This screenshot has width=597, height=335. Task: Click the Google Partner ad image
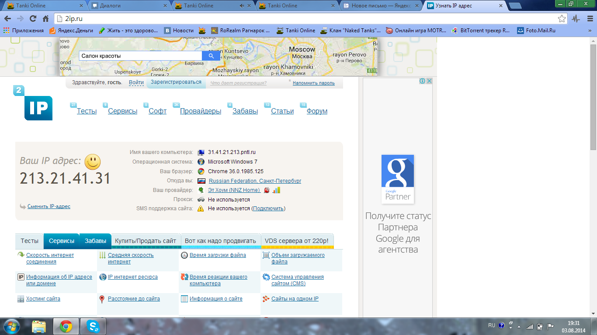[x=397, y=179]
